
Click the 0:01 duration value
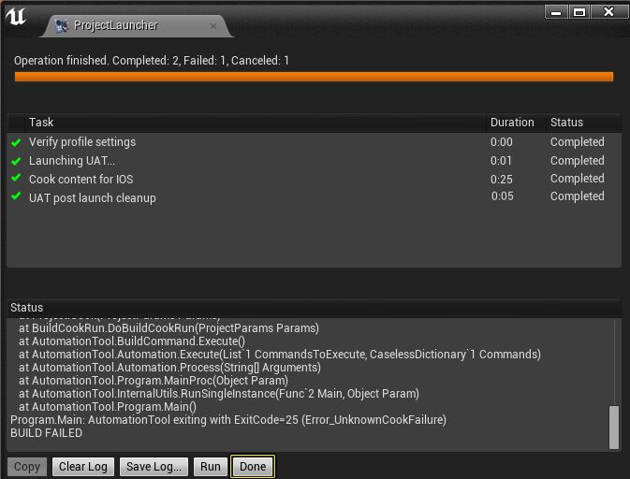(501, 161)
